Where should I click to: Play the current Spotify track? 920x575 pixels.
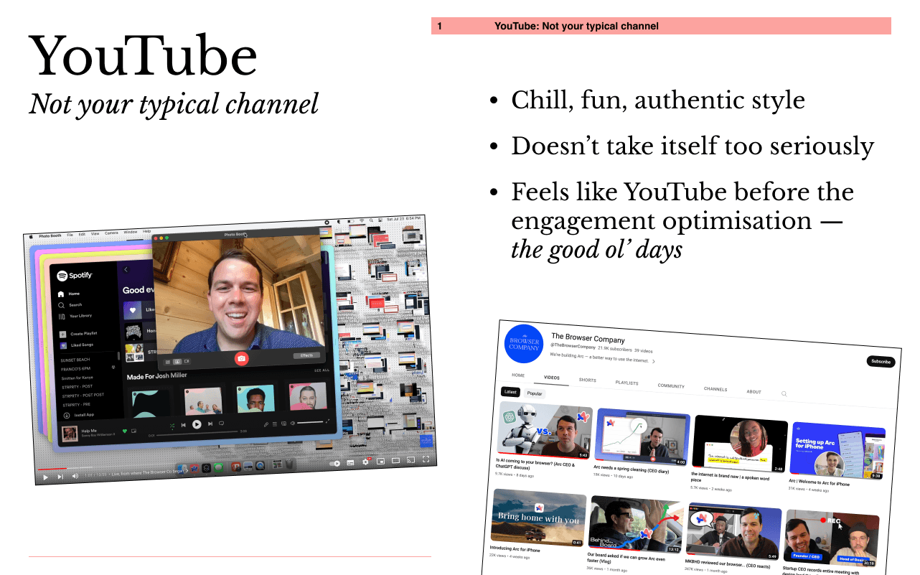click(x=197, y=424)
